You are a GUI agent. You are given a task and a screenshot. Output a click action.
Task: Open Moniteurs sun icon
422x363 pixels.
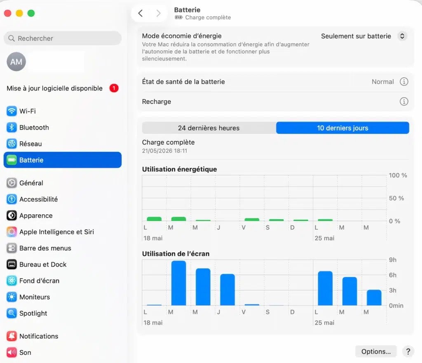click(x=12, y=297)
